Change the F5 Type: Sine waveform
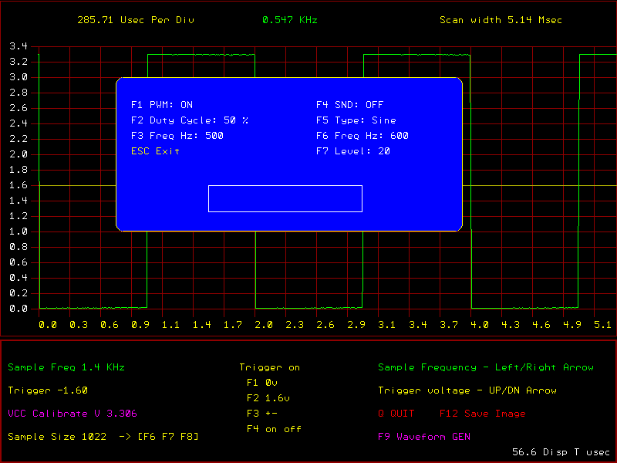Image resolution: width=617 pixels, height=463 pixels. [x=356, y=120]
